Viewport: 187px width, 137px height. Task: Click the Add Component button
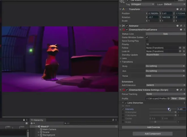coord(153,134)
